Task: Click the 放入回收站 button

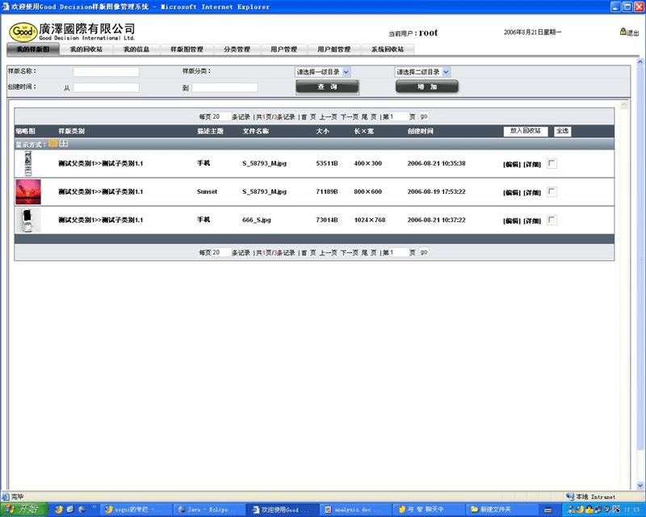Action: click(x=526, y=131)
